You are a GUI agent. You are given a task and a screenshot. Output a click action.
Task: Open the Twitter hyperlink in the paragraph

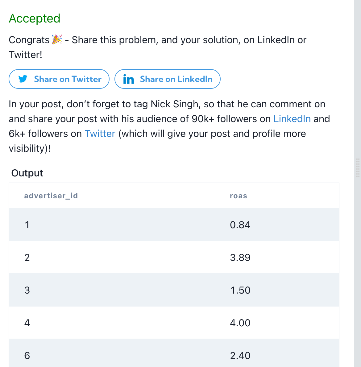click(100, 134)
